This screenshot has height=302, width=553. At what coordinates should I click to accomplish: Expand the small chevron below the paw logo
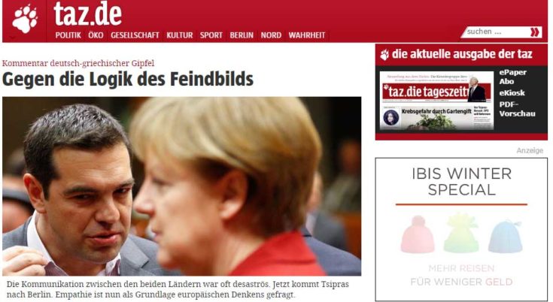(12, 38)
